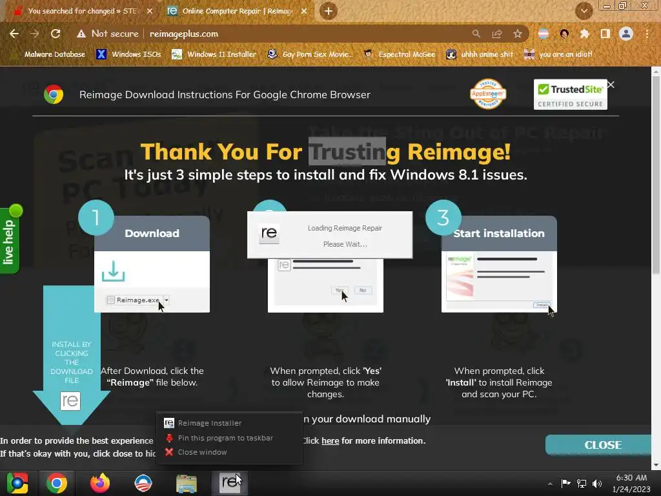This screenshot has height=496, width=661.
Task: Open the tab search dropdown
Action: [x=584, y=11]
